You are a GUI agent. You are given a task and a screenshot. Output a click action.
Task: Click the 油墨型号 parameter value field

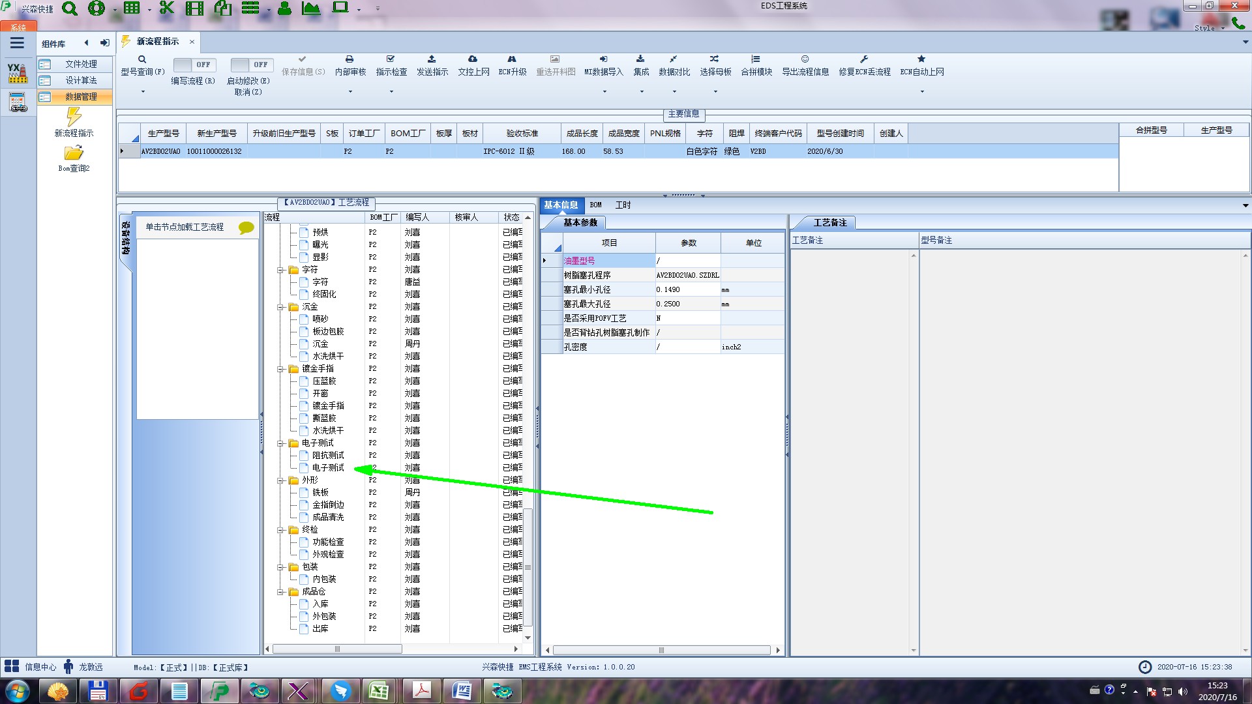coord(687,260)
